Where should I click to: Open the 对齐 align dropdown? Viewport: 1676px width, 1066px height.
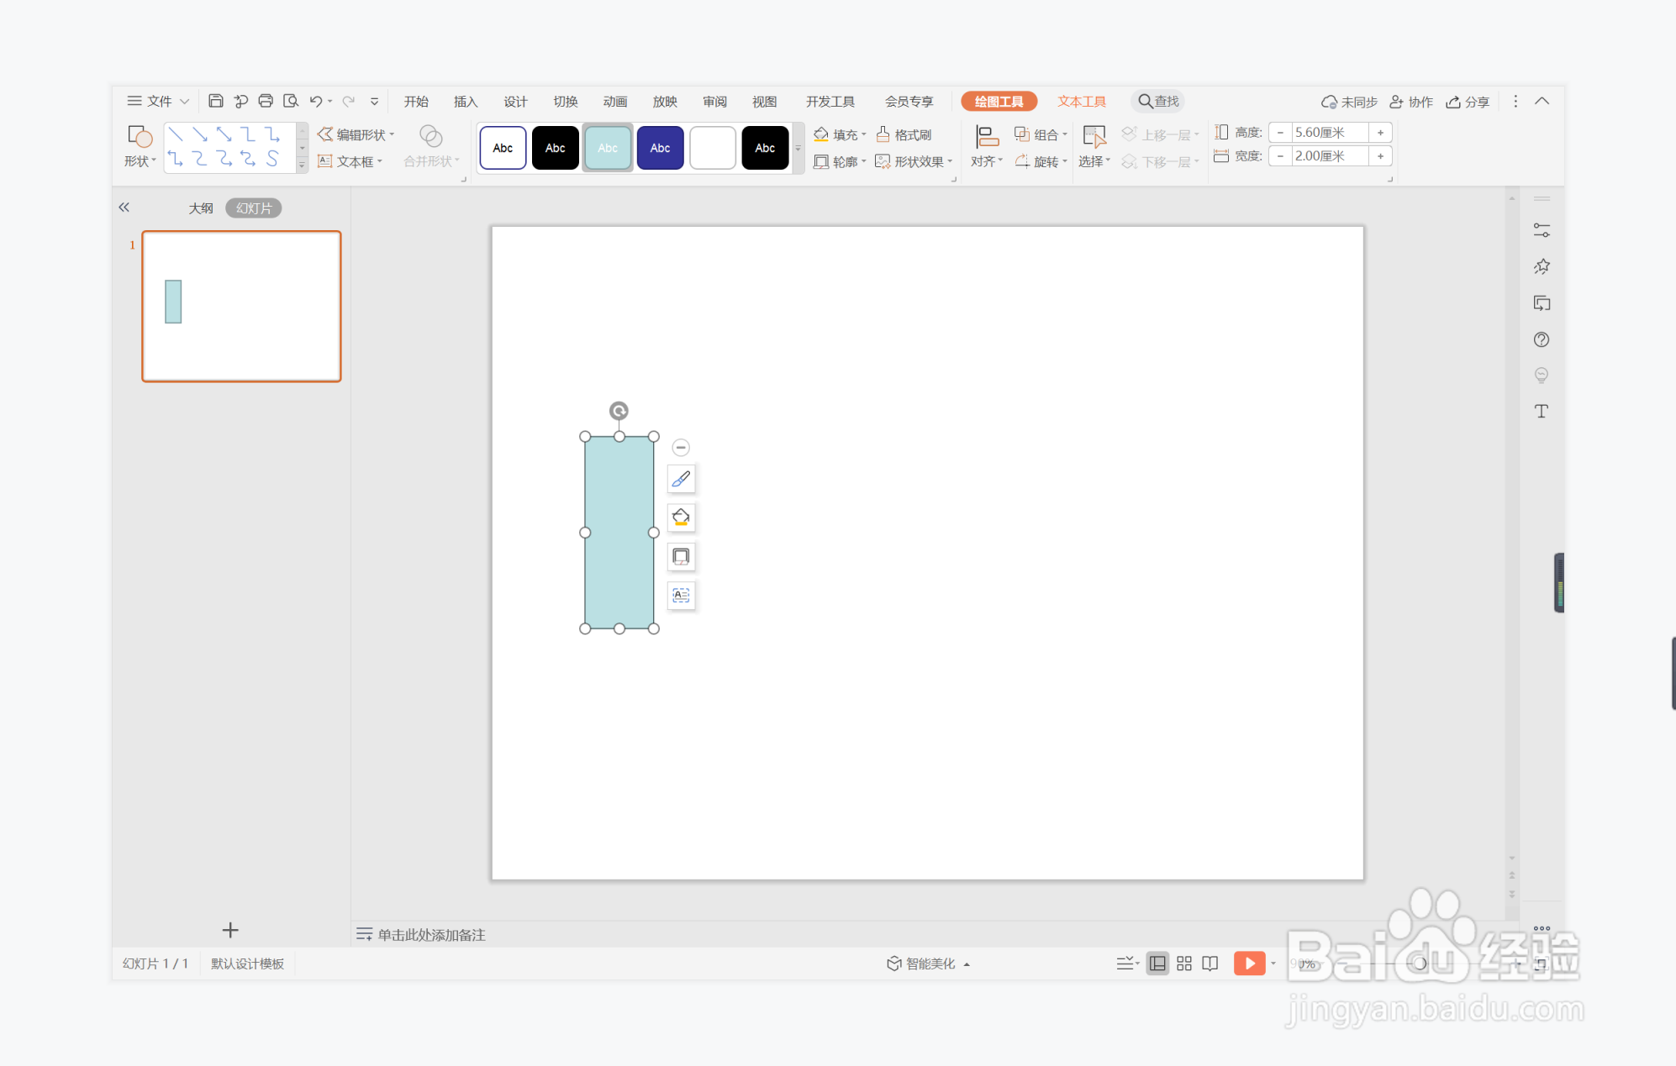tap(987, 148)
